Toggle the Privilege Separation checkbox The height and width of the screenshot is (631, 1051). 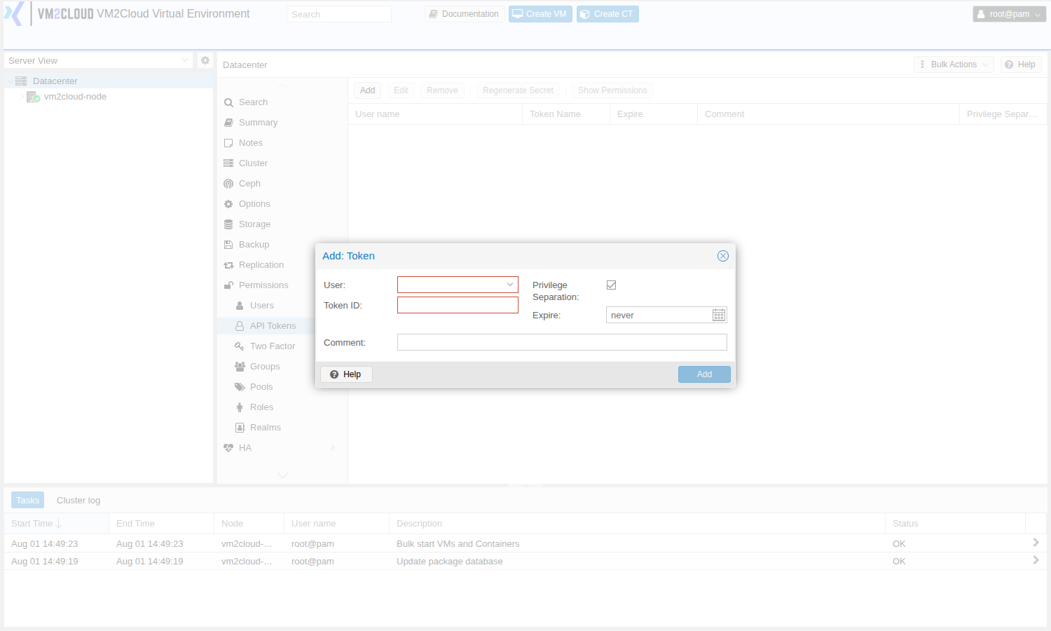click(611, 285)
